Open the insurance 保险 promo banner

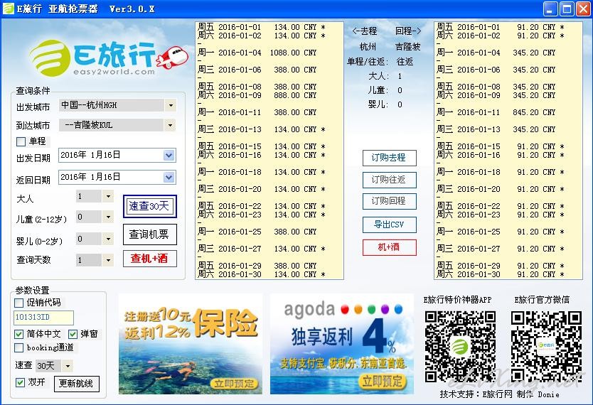(190, 344)
